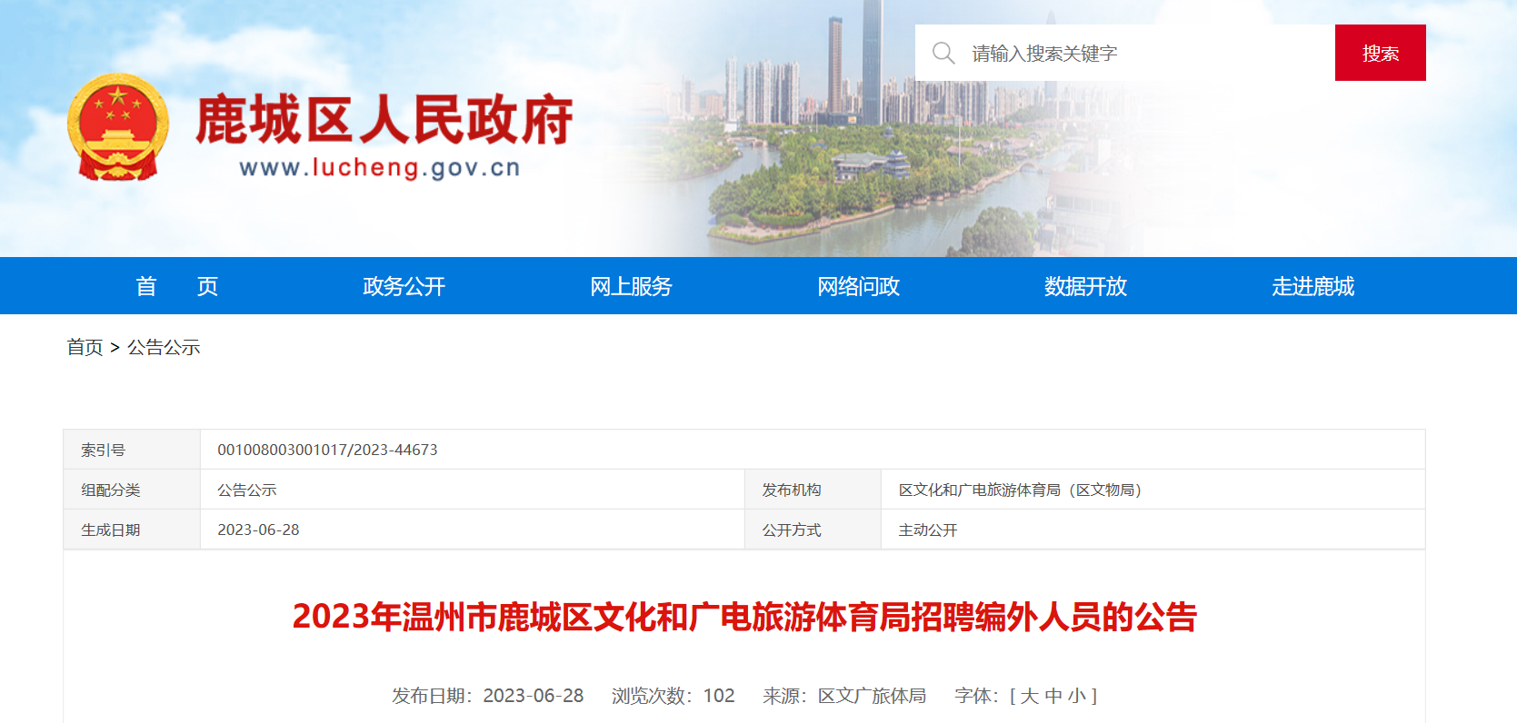Open the 首页 navigation item
This screenshot has height=723, width=1517.
click(177, 286)
